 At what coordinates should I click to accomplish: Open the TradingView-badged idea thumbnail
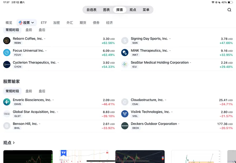pos(84,157)
